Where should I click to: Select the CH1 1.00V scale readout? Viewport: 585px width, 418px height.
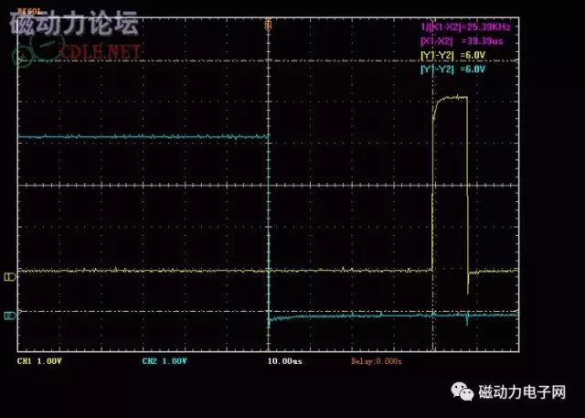tap(39, 361)
